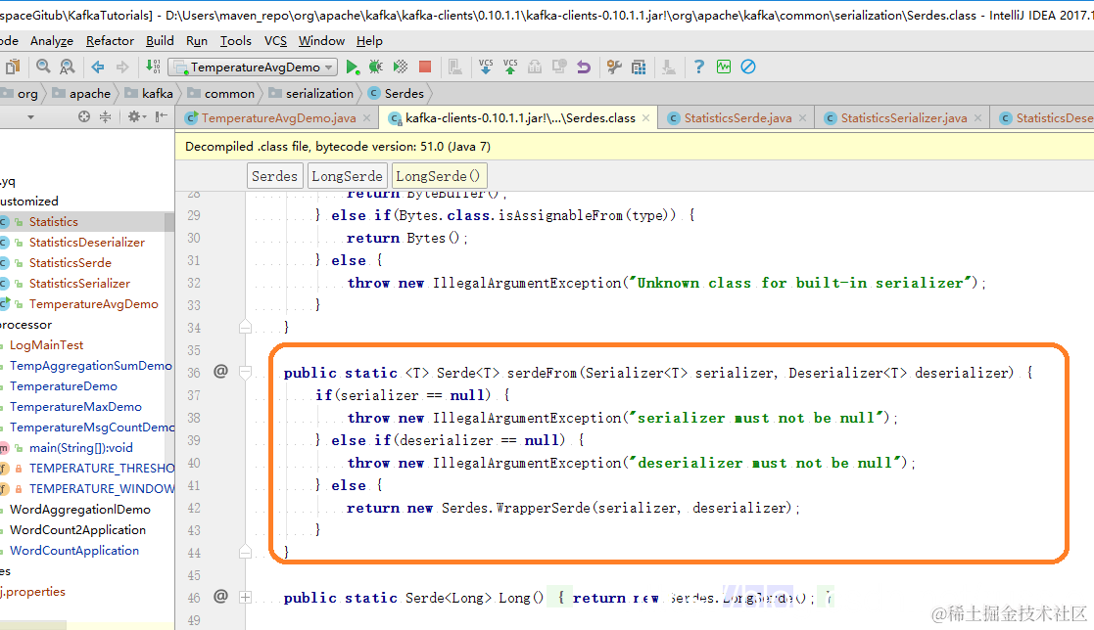Close the StatisticsSerde.java tab
The width and height of the screenshot is (1094, 630).
803,117
